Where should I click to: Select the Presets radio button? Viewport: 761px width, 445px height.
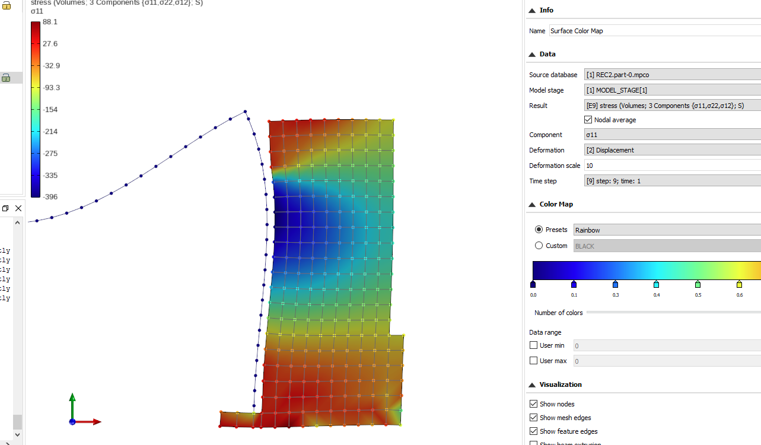pos(539,230)
